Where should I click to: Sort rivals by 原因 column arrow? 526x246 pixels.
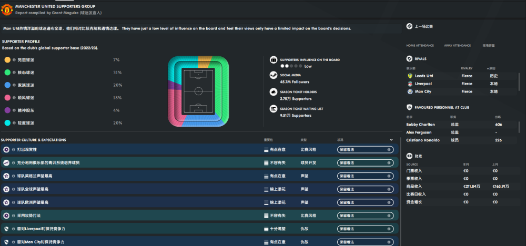point(488,68)
